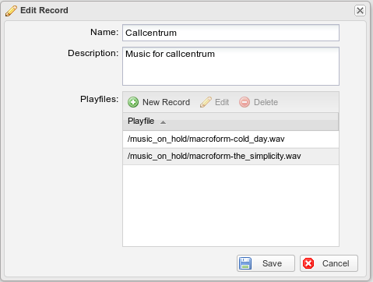The width and height of the screenshot is (373, 282).
Task: Sort by the Playfile column header
Action: pyautogui.click(x=230, y=122)
